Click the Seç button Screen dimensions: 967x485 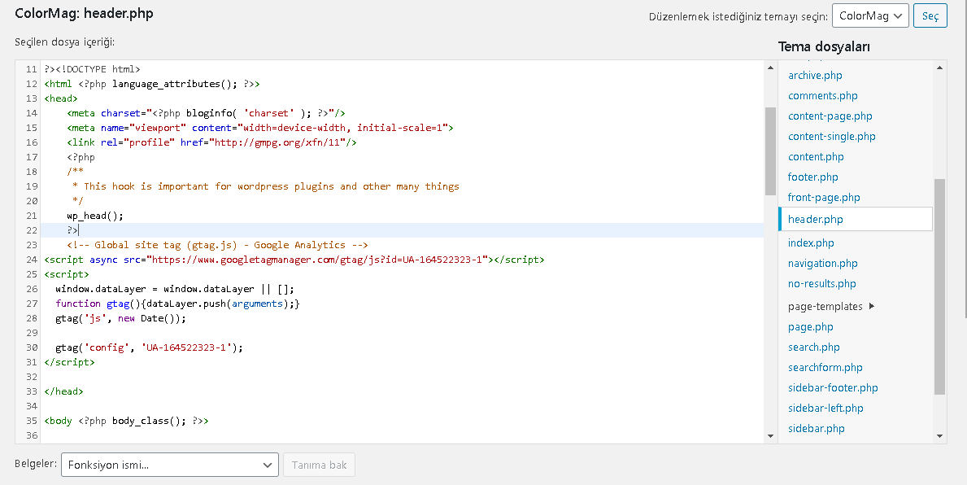pos(930,16)
